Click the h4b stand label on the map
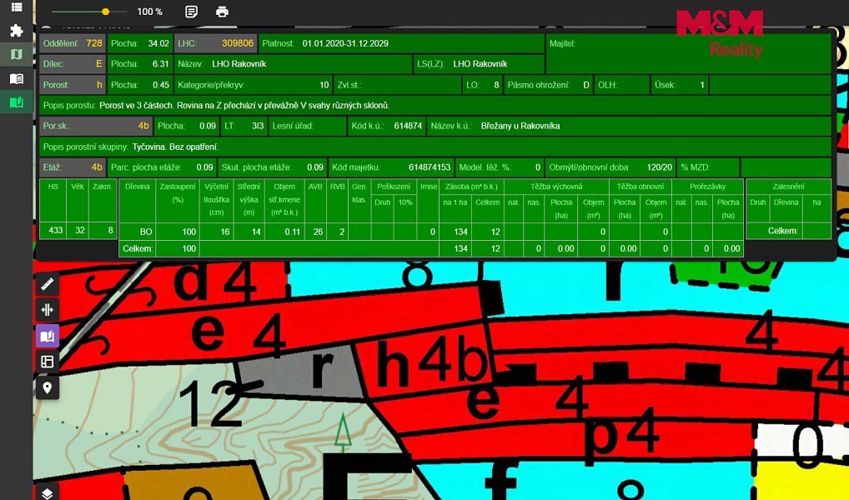Viewport: 849px width, 500px height. 431,363
